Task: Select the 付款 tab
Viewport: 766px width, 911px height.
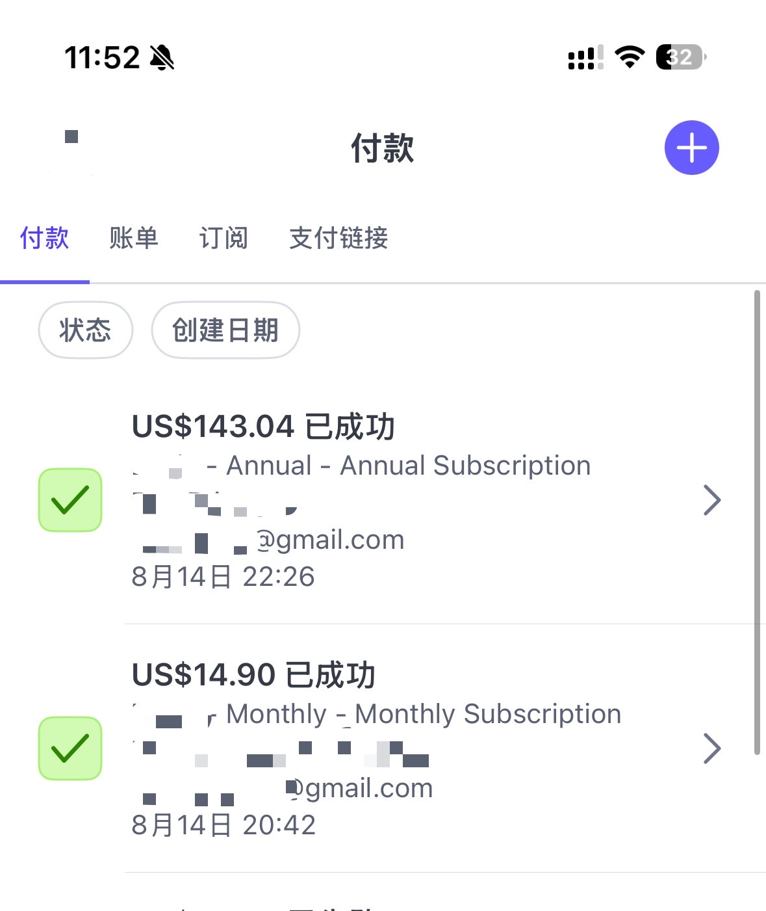Action: [44, 238]
